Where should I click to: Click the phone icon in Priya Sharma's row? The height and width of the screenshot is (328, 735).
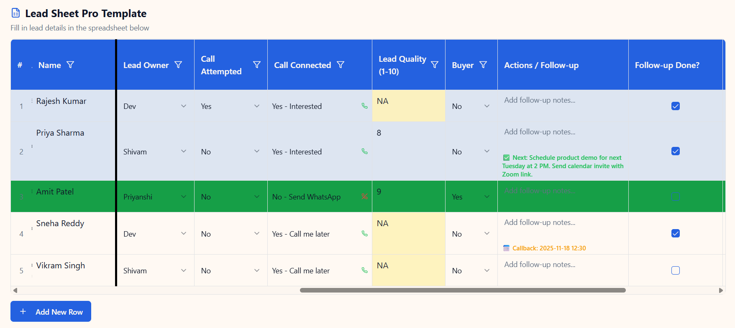click(364, 151)
